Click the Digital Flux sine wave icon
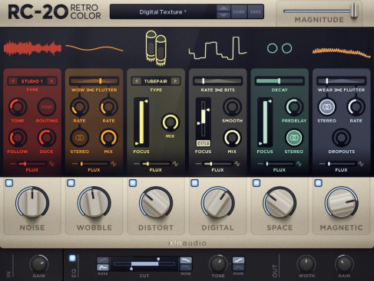This screenshot has width=374, height=281. [x=237, y=164]
